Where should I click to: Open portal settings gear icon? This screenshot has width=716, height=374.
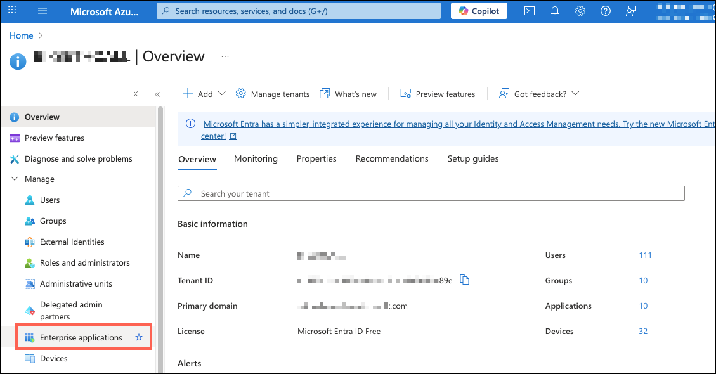click(580, 11)
